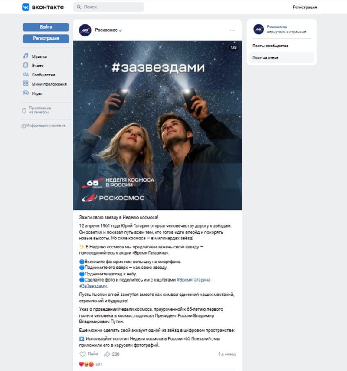Open Музыка from the left sidebar

(x=39, y=56)
